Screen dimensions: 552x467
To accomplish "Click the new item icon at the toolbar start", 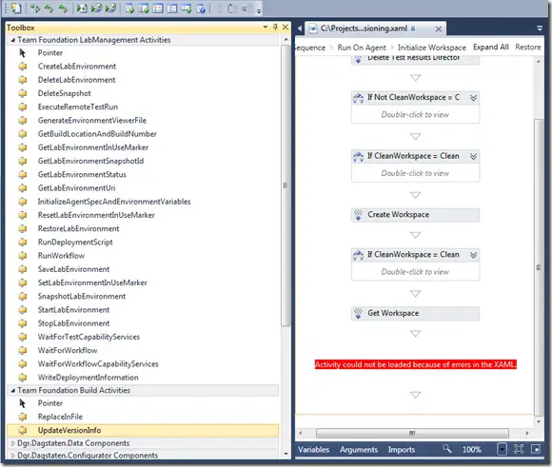I will 16,9.
